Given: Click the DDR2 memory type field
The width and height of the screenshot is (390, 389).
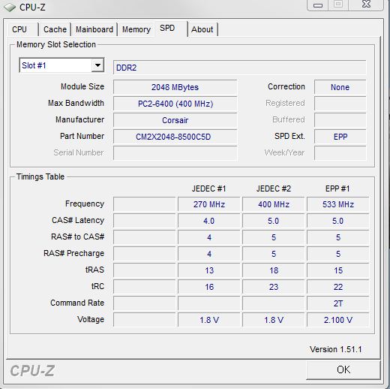Looking at the screenshot, I should [x=240, y=68].
